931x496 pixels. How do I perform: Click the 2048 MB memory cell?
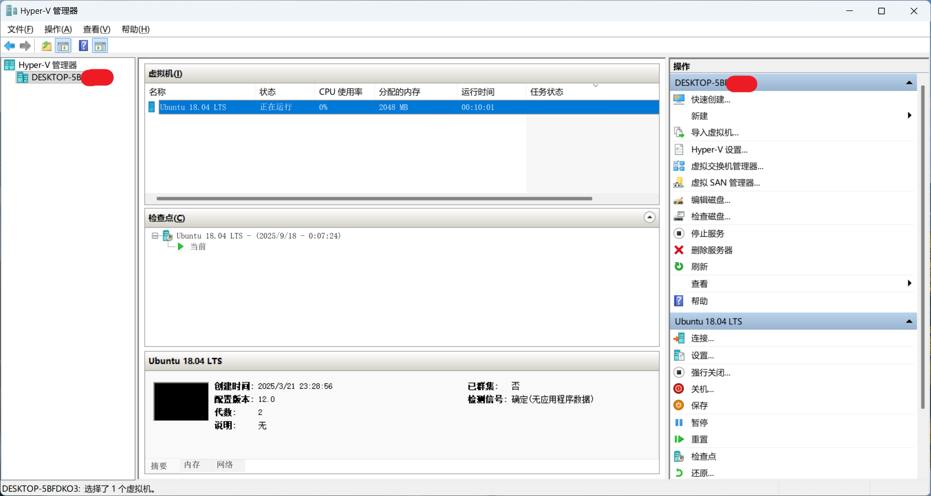(x=393, y=107)
